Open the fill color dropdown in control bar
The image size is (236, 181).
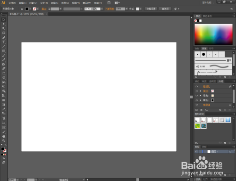(x=30, y=9)
